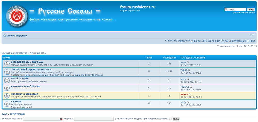Image resolution: width=258 pixels, height=122 pixels.
Task: Click message count 273 in Курилка row
Action: (169, 103)
